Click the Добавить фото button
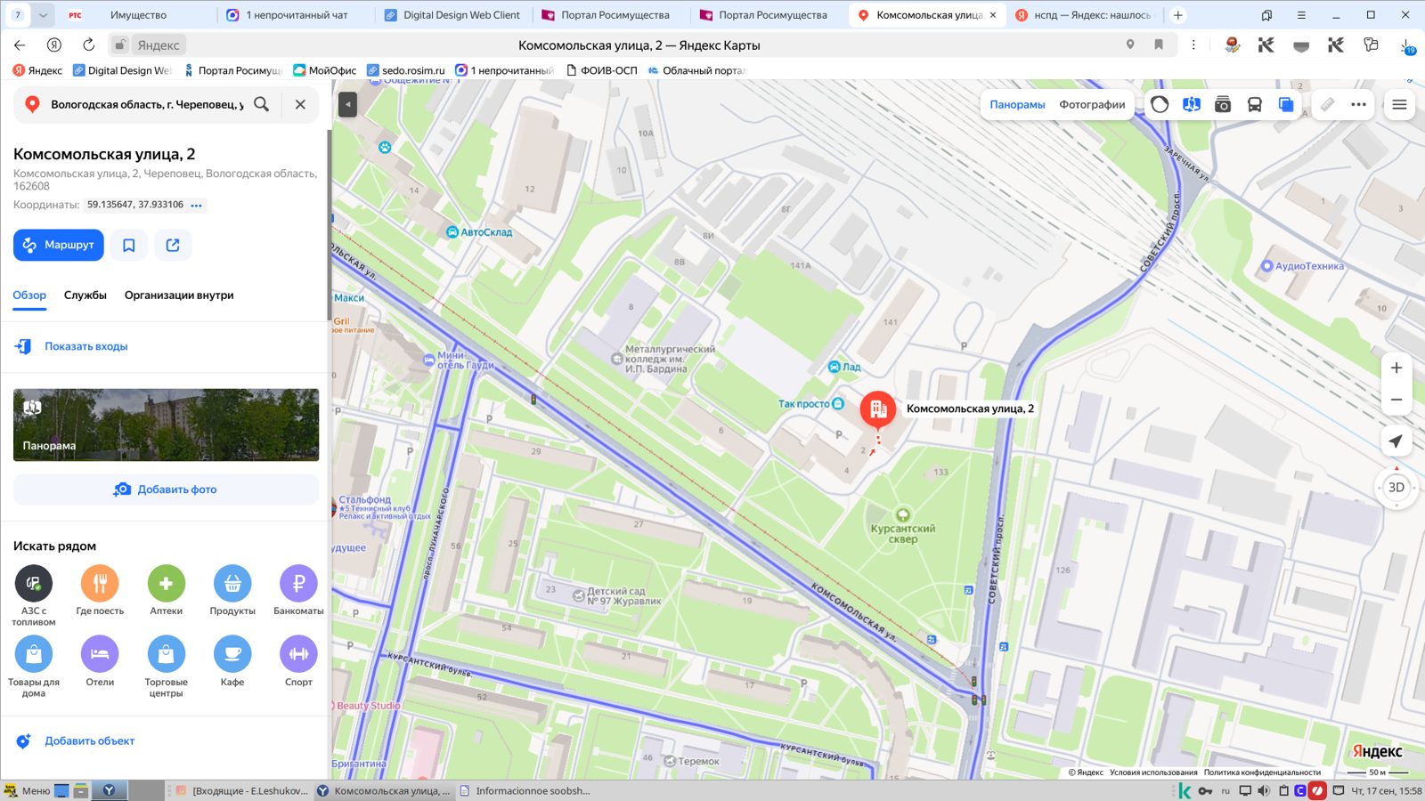1425x801 pixels. 166,489
